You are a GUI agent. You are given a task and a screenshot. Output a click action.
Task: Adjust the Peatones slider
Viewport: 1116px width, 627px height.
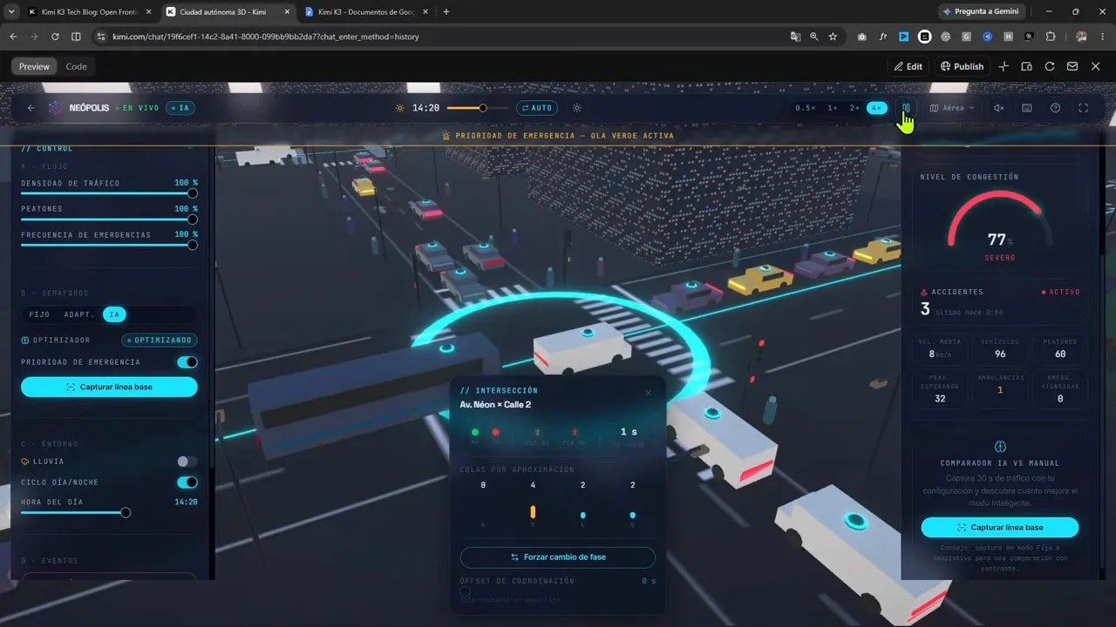click(x=109, y=219)
